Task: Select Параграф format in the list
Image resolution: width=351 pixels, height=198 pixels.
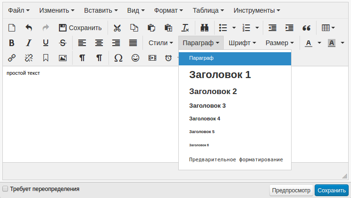Action: pos(235,58)
